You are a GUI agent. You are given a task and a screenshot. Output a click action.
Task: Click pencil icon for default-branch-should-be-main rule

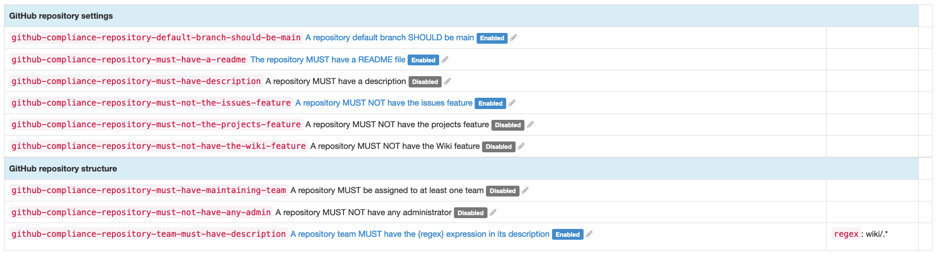coord(514,38)
